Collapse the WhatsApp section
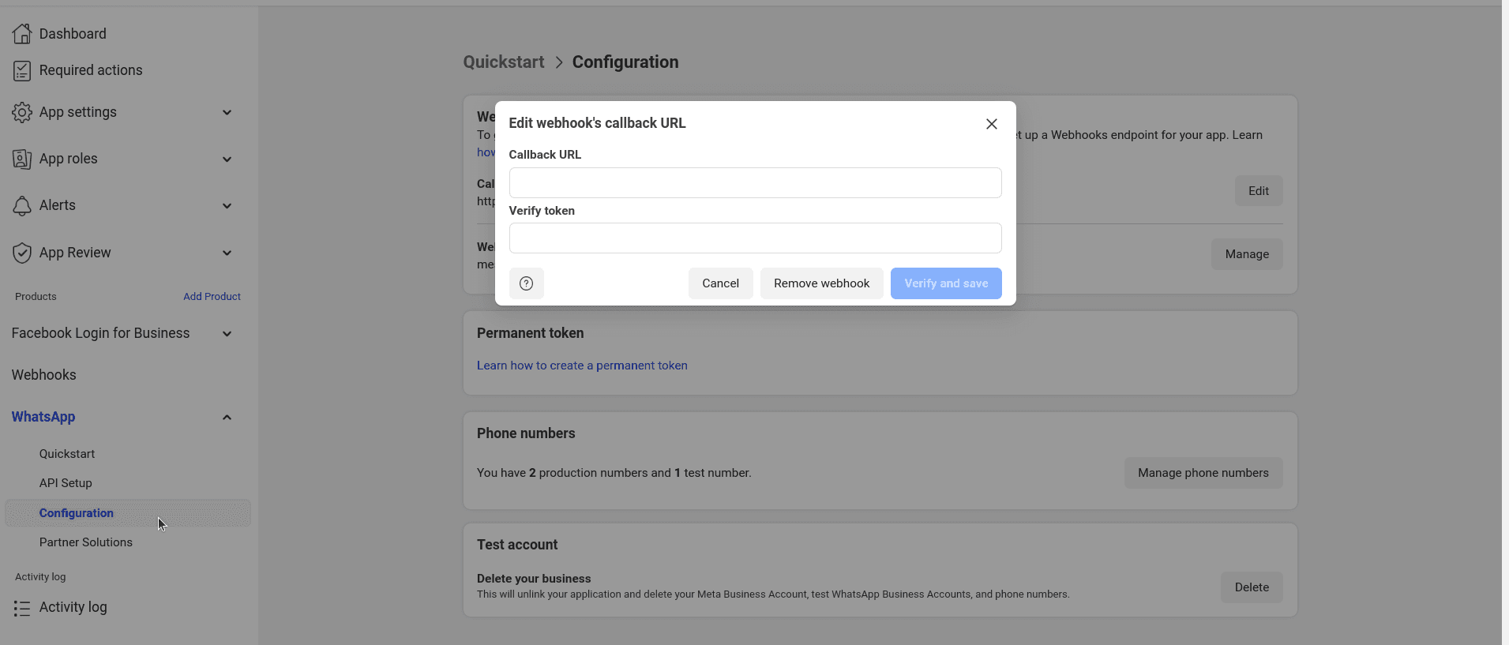1509x645 pixels. tap(227, 417)
